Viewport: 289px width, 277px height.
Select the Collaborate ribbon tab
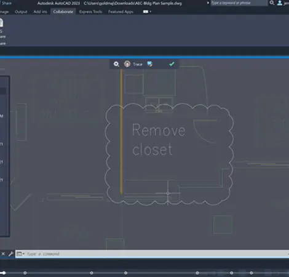pos(63,12)
